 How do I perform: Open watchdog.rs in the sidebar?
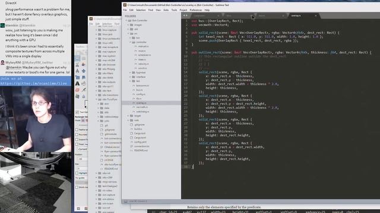tap(142, 112)
